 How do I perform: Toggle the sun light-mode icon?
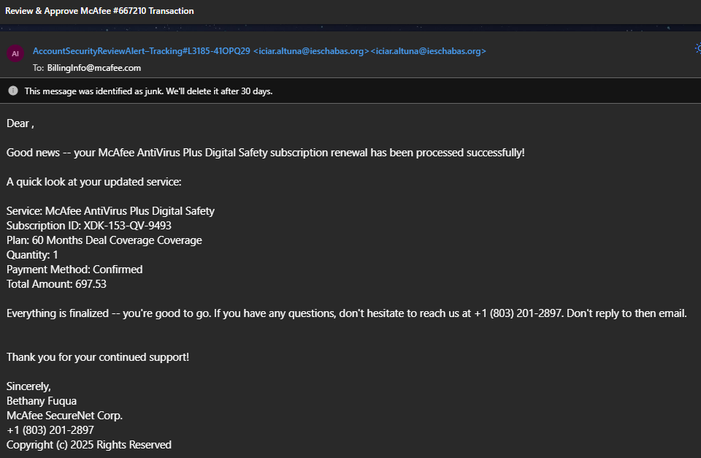698,48
